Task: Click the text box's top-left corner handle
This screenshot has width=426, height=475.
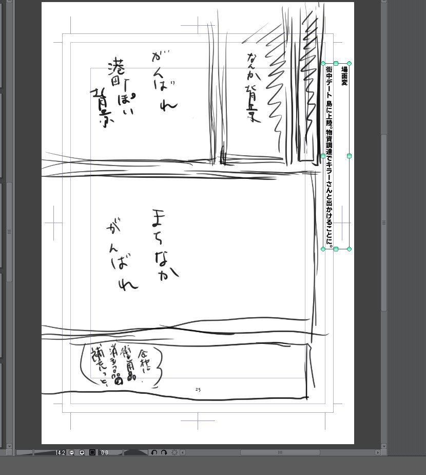Action: 323,63
